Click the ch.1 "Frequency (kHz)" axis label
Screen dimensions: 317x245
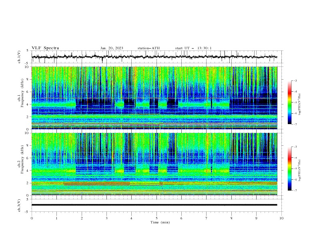click(x=22, y=92)
